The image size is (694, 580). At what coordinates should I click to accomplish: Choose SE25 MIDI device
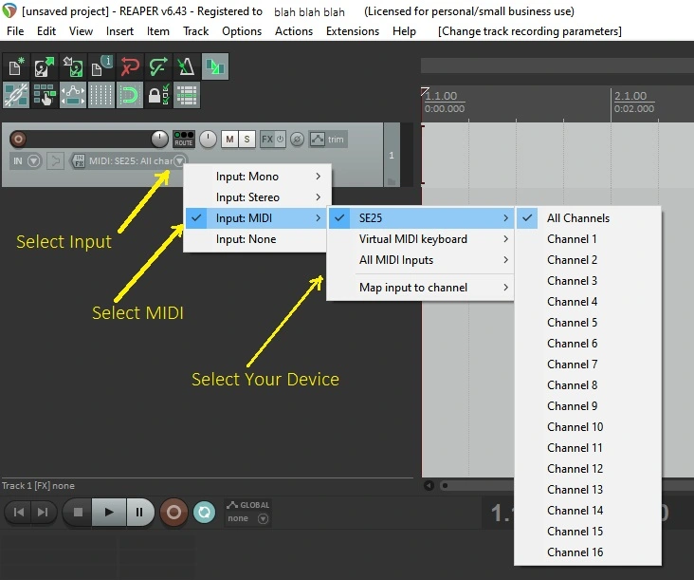420,218
